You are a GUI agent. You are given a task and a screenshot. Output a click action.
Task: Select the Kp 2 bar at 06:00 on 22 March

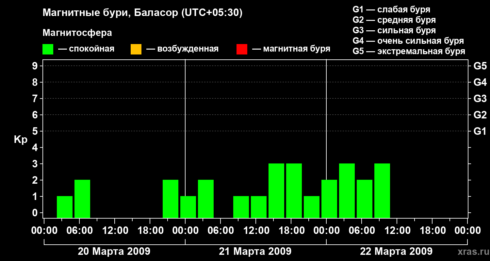pyautogui.click(x=365, y=199)
